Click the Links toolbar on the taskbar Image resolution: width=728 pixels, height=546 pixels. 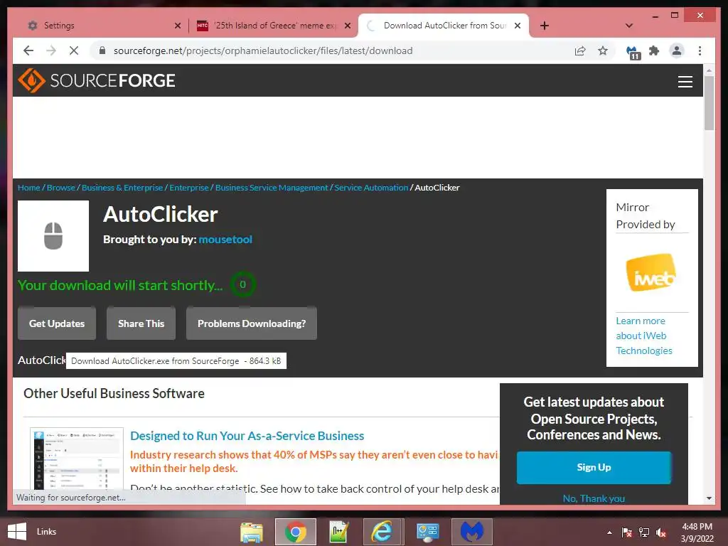click(x=46, y=532)
